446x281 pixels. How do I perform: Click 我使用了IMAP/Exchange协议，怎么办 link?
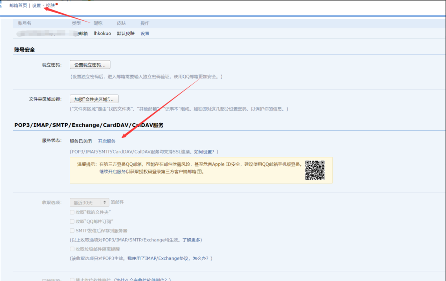tap(168, 258)
